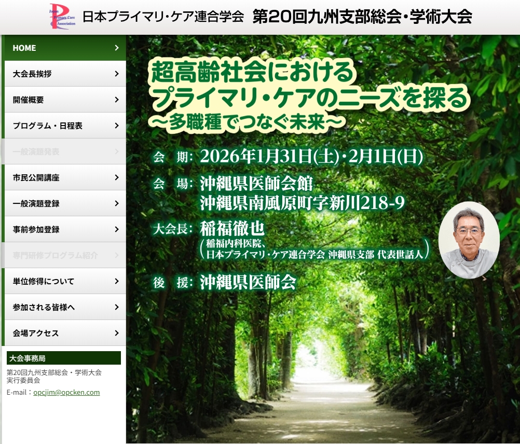Click the arrow icon next to 事前参加登録
Viewport: 520px width, 444px height.
pos(117,229)
